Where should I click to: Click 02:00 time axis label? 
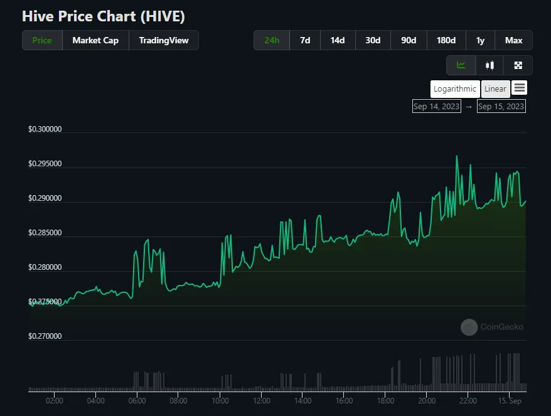pyautogui.click(x=55, y=400)
